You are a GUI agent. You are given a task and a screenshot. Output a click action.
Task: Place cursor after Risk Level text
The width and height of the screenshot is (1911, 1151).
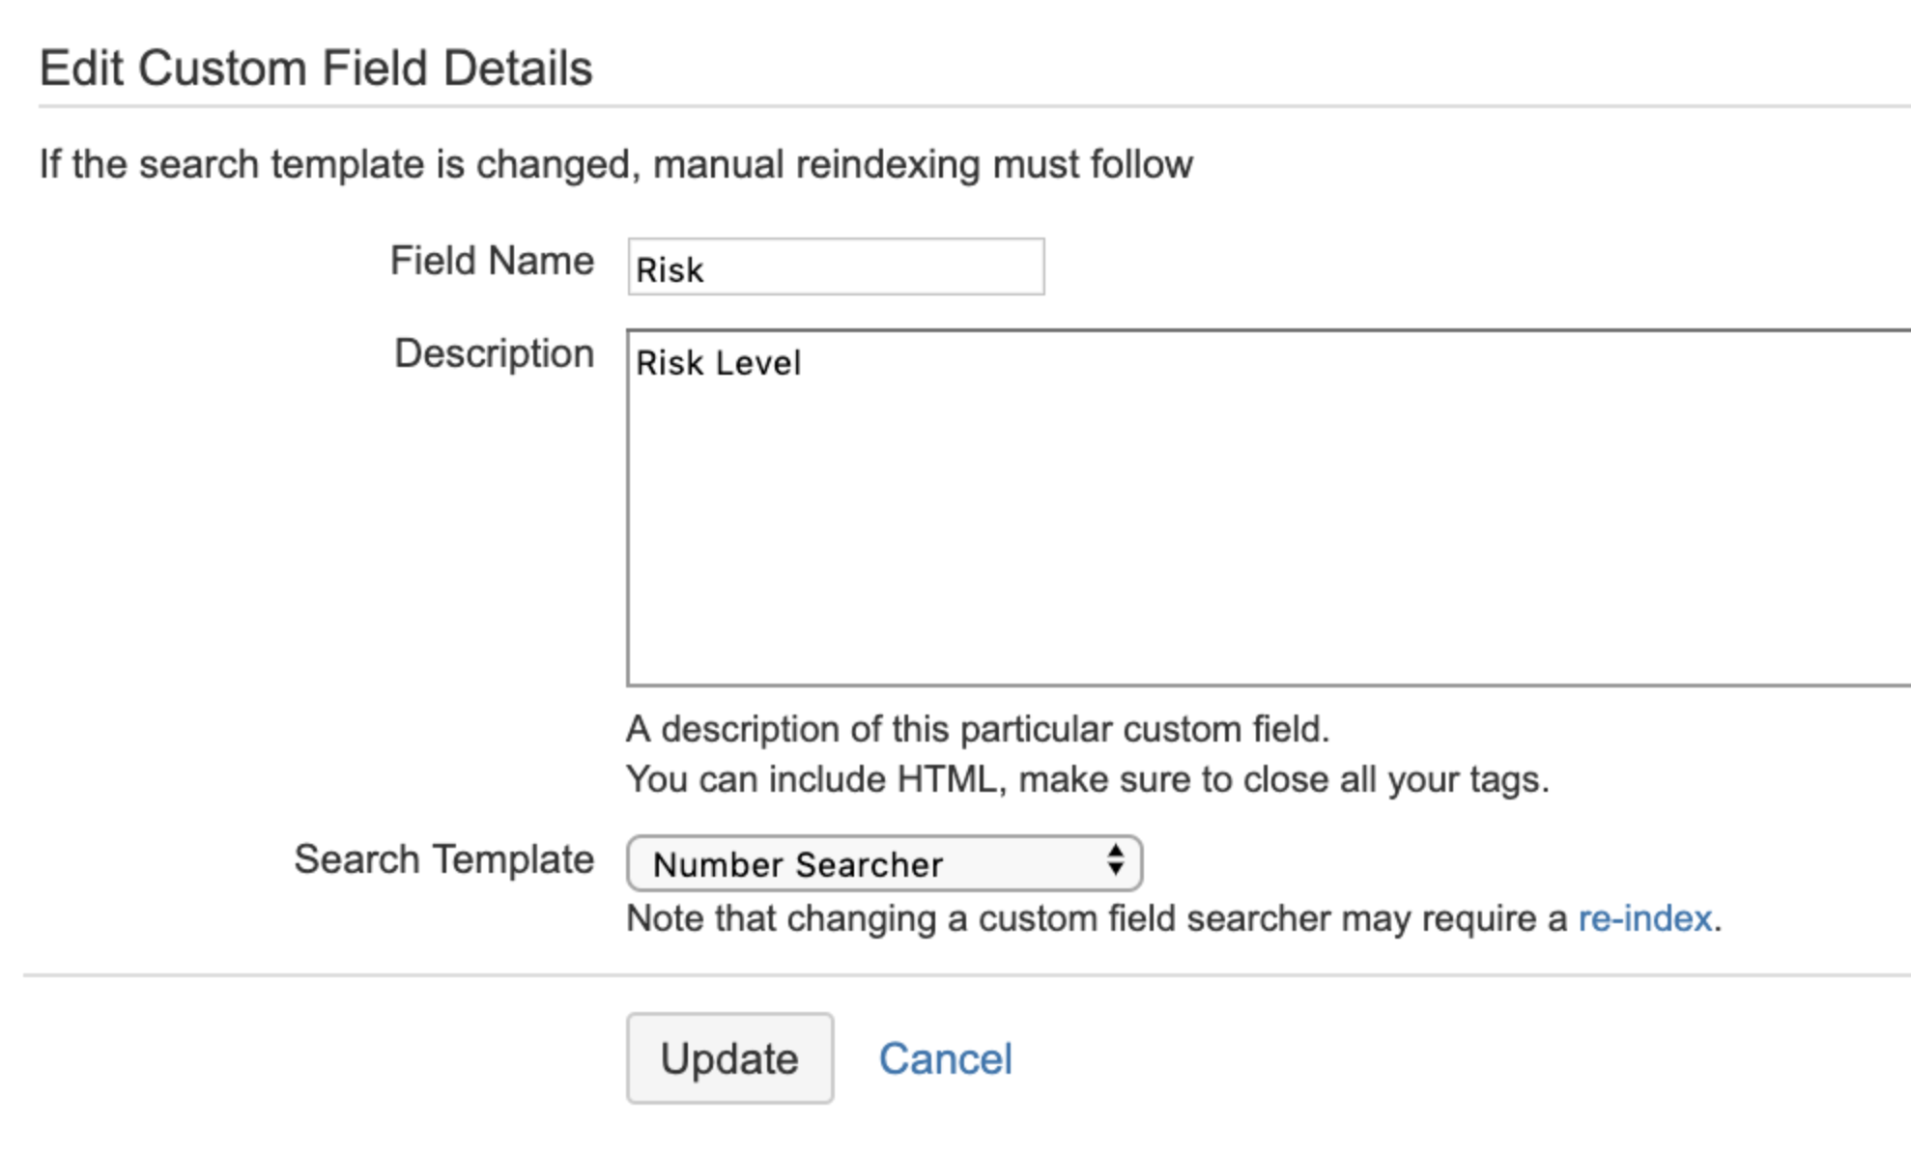(804, 363)
